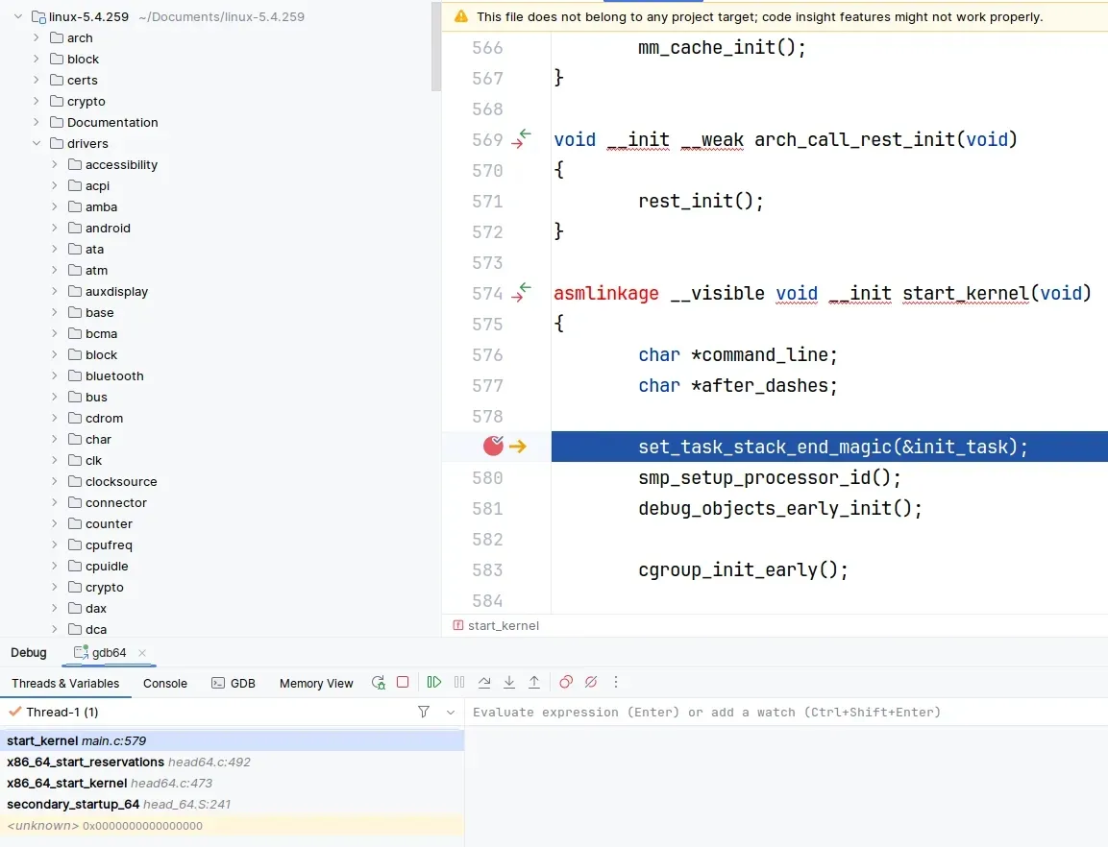The image size is (1108, 847).
Task: Step out of the current function
Action: pyautogui.click(x=534, y=683)
